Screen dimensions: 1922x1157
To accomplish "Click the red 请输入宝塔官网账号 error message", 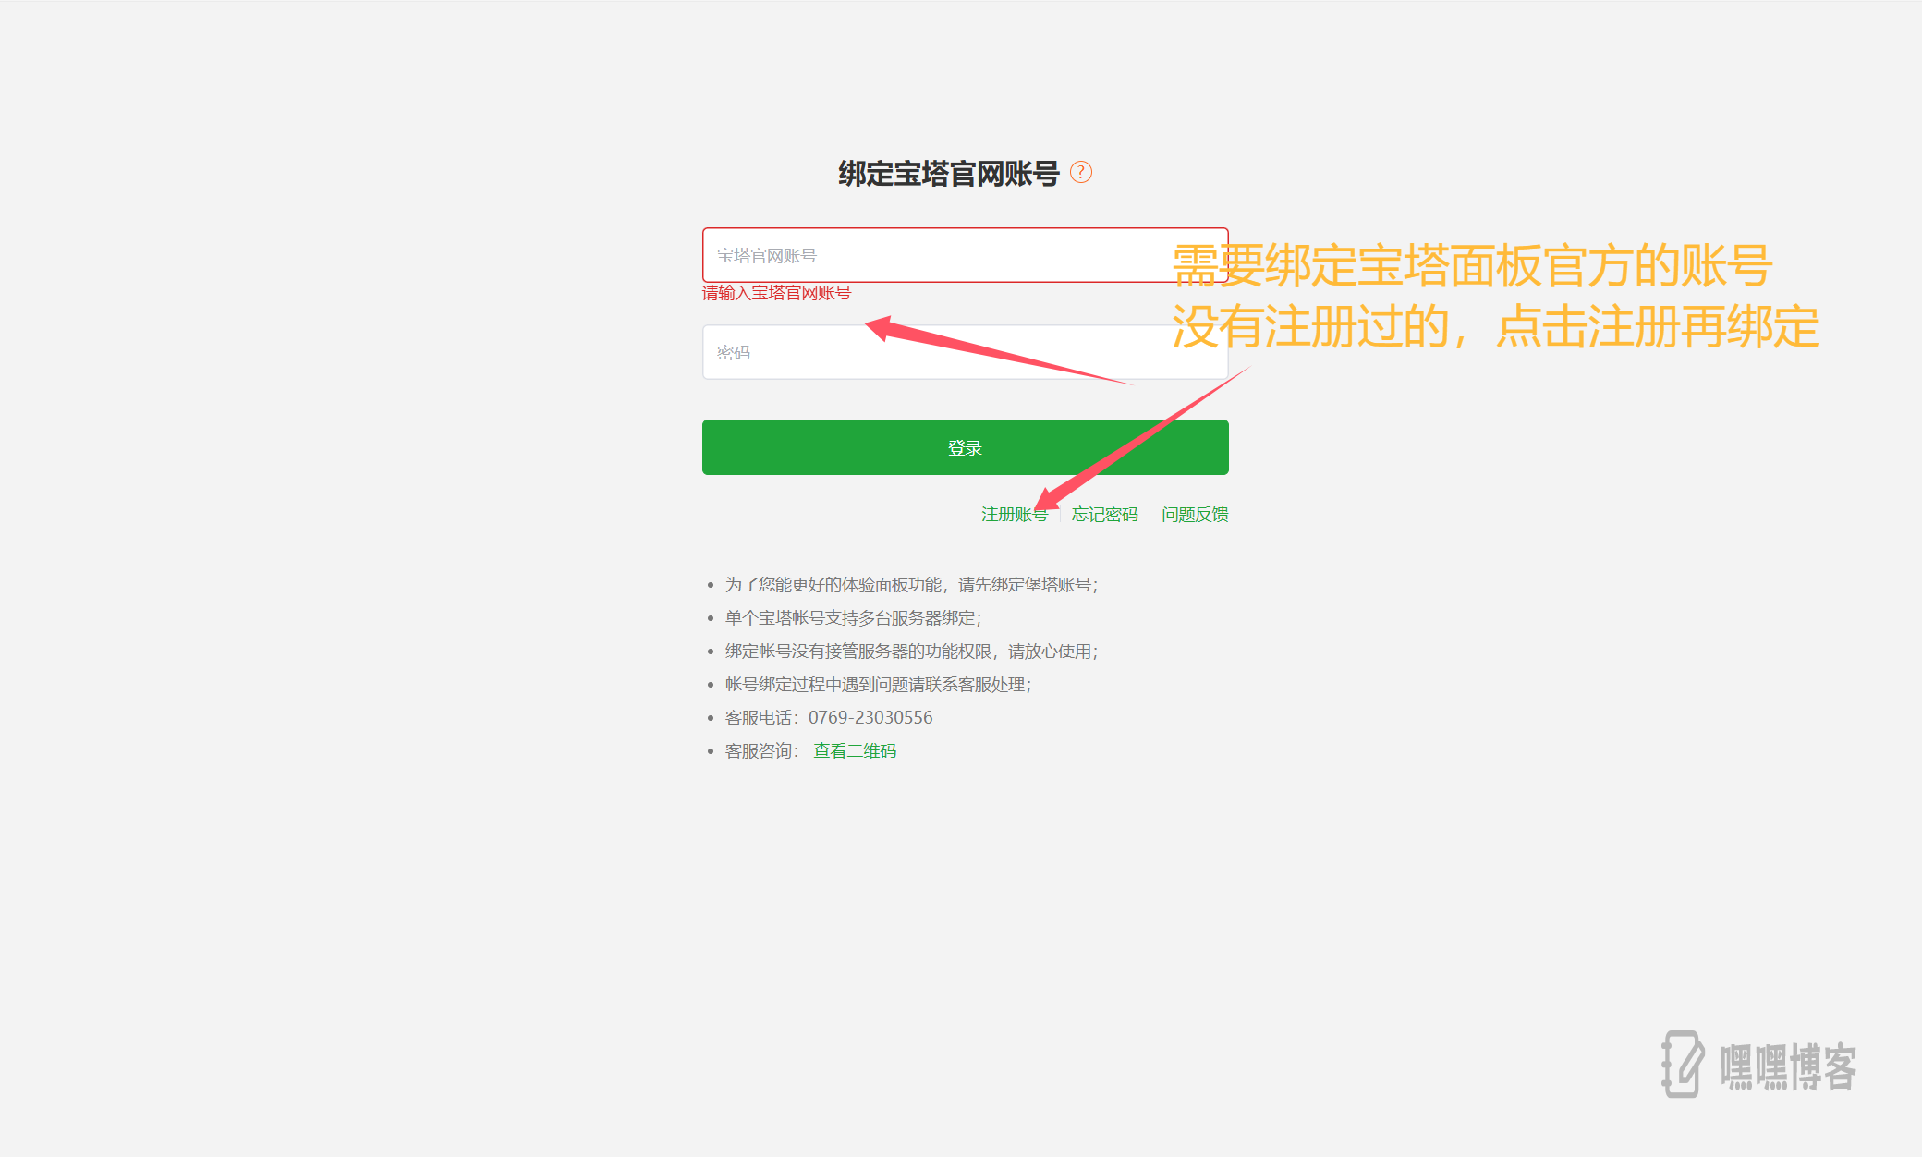I will [x=776, y=293].
